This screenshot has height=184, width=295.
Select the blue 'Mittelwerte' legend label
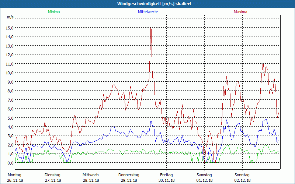coord(148,12)
